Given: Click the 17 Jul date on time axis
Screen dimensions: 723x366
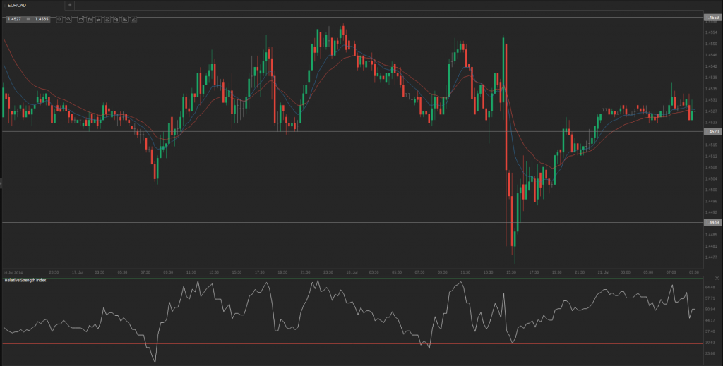Looking at the screenshot, I should click(78, 272).
